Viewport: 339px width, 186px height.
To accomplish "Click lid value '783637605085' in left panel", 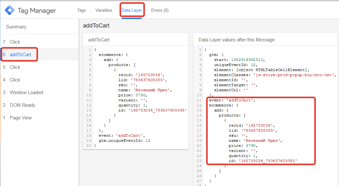I will click(x=149, y=80).
